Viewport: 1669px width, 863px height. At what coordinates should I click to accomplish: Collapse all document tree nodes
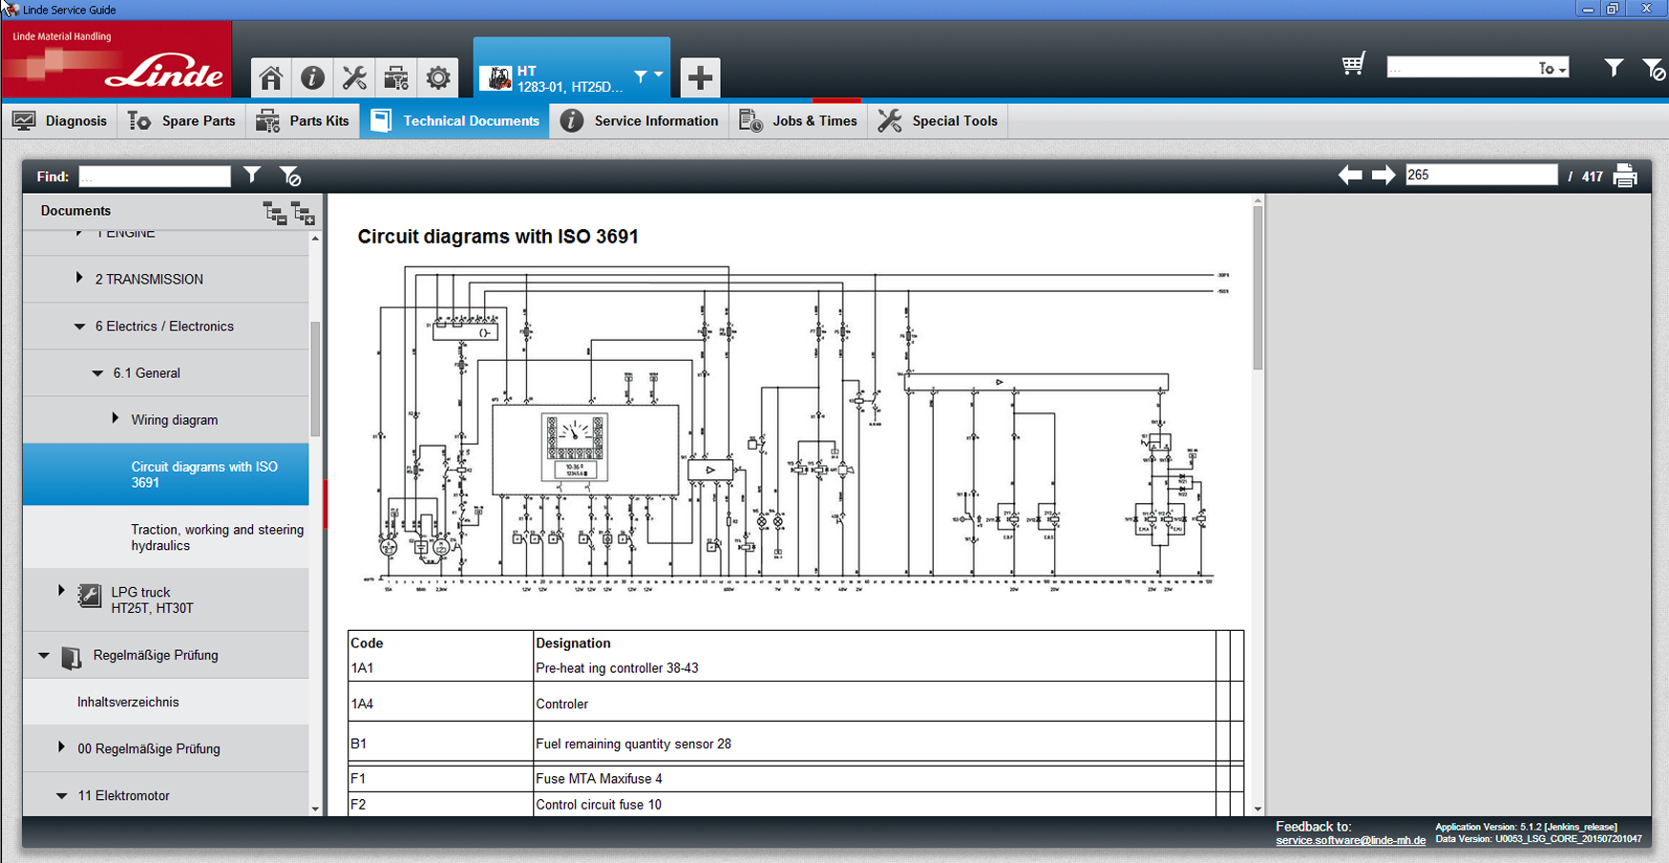coord(275,213)
